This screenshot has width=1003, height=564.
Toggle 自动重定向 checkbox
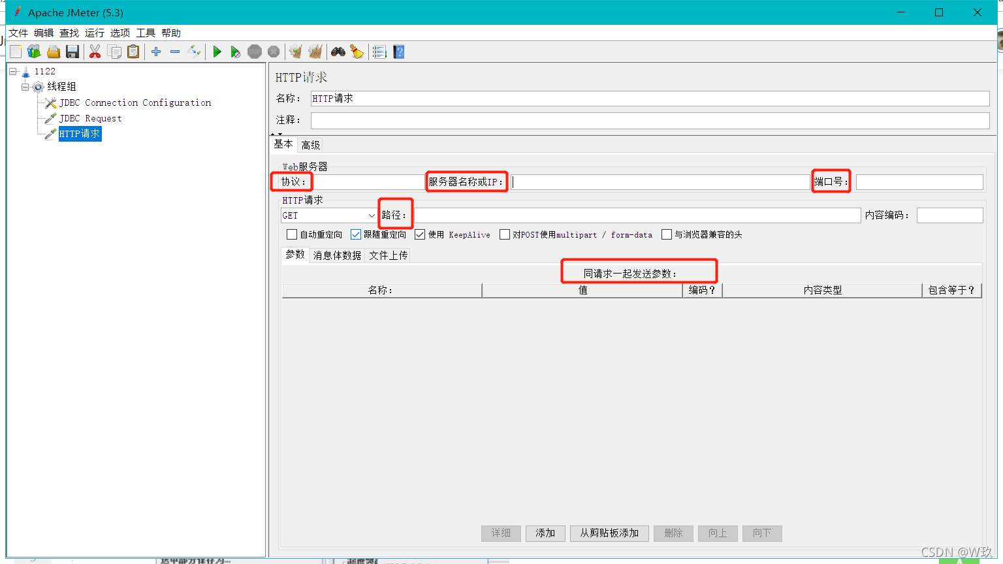tap(292, 234)
